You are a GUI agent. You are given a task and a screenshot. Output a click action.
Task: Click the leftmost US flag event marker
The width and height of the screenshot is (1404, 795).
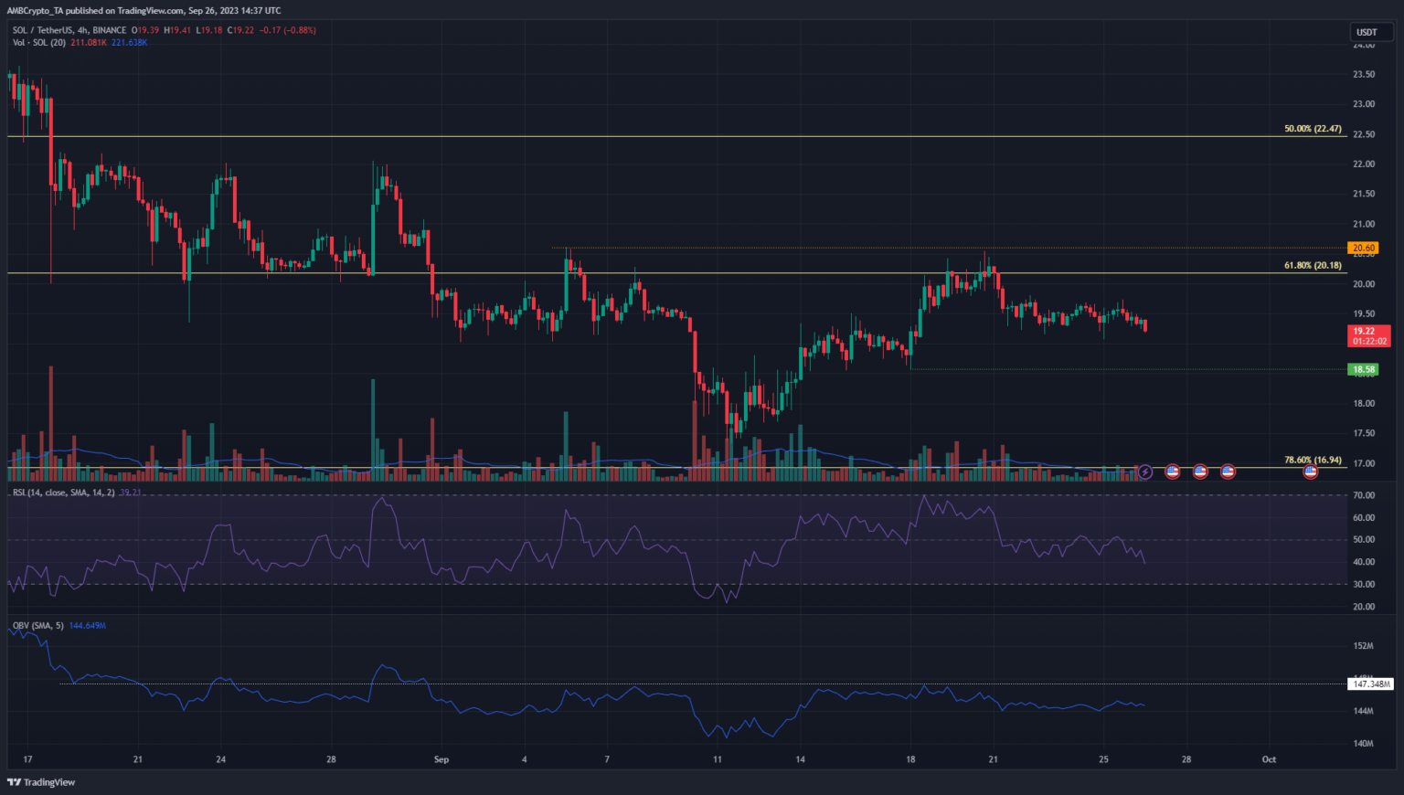[x=1173, y=472]
